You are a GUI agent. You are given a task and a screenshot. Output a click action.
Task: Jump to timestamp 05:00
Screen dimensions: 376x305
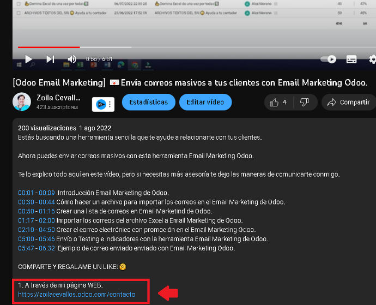[26, 239]
